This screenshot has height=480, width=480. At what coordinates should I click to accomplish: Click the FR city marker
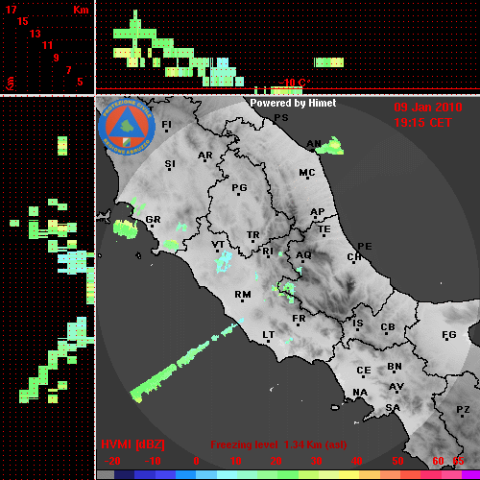point(298,324)
